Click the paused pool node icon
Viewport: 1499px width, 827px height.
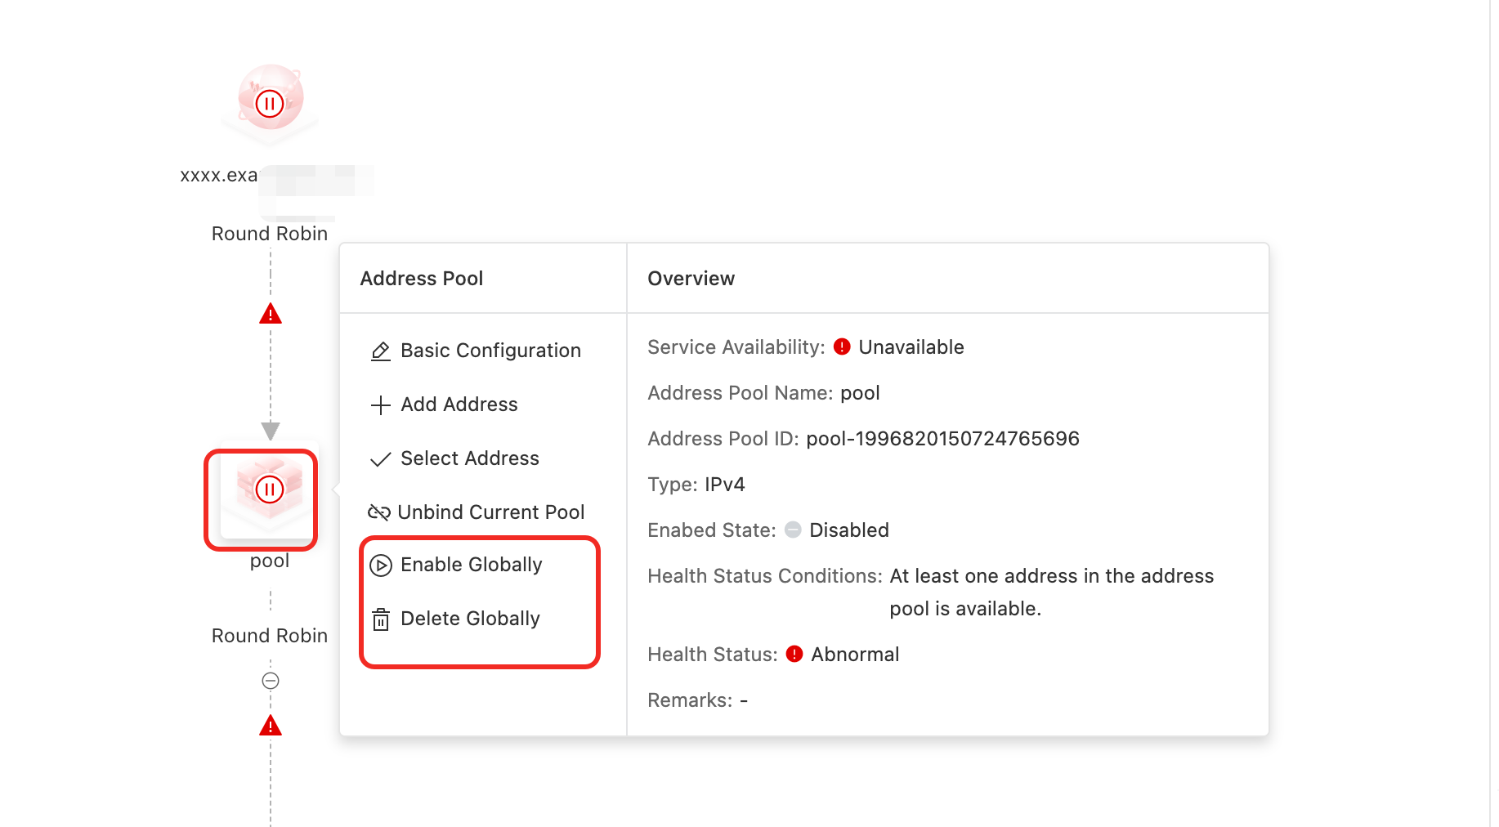tap(269, 489)
